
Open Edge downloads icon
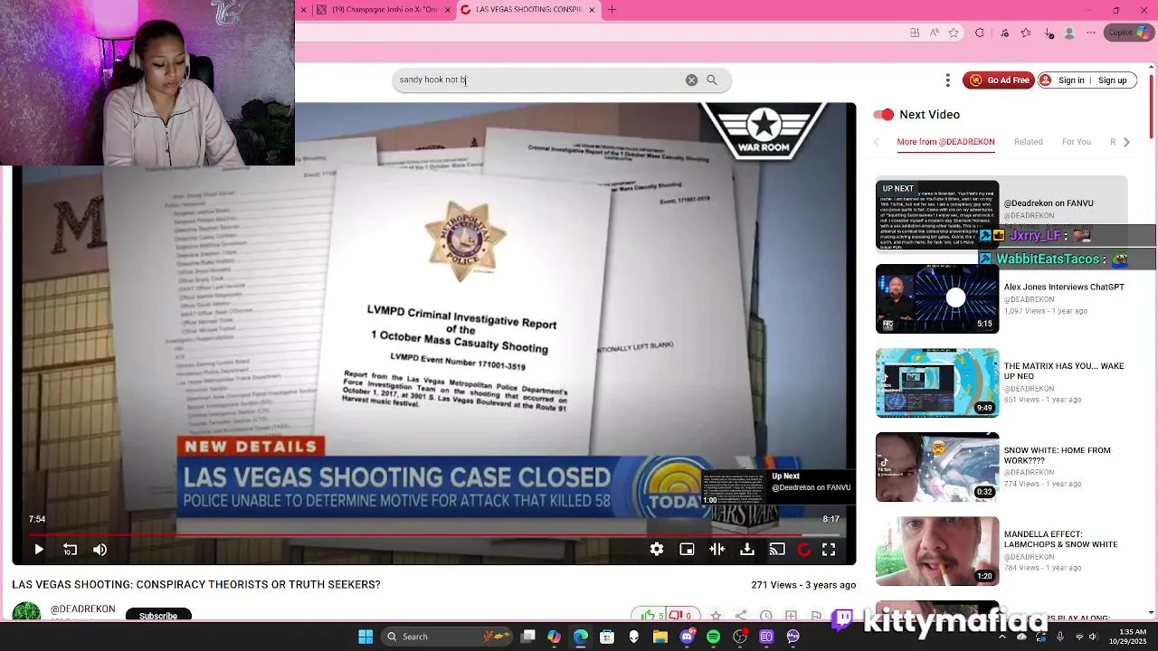point(1049,33)
